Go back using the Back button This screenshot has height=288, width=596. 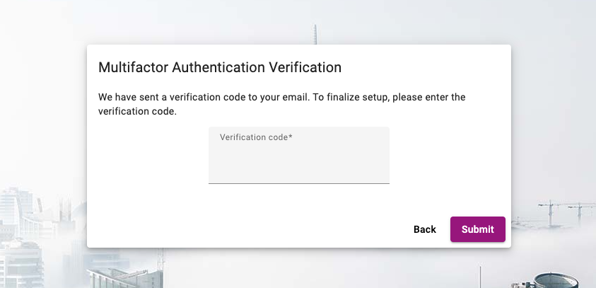pyautogui.click(x=425, y=229)
